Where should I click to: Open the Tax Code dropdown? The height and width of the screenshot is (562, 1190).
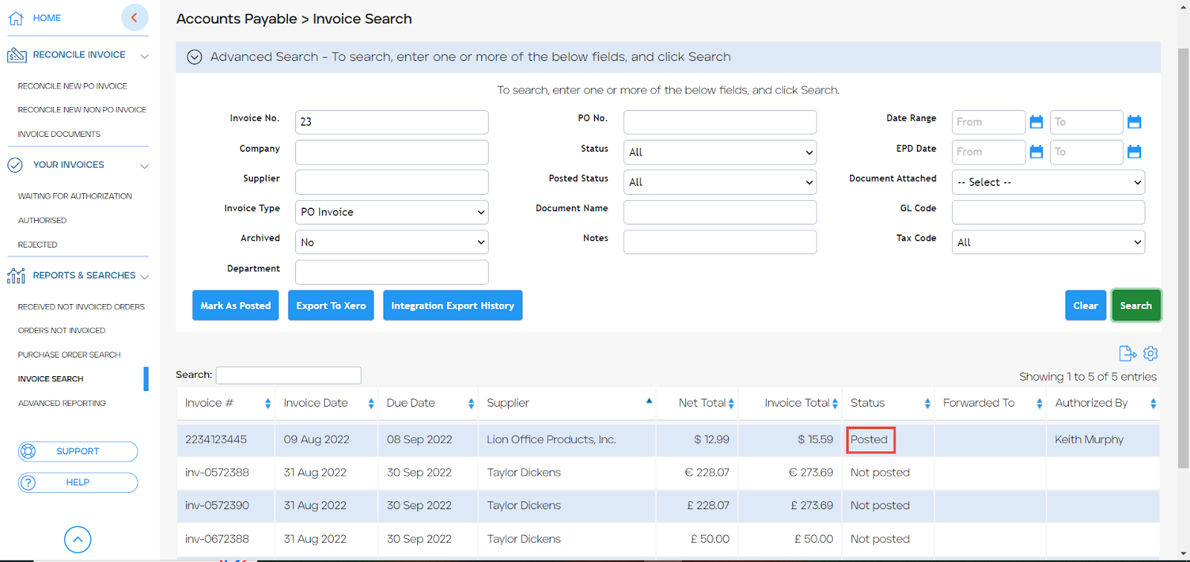coord(1049,242)
